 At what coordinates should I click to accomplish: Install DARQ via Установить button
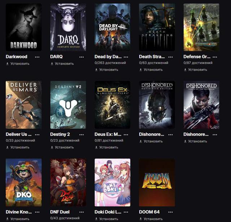(x=62, y=64)
